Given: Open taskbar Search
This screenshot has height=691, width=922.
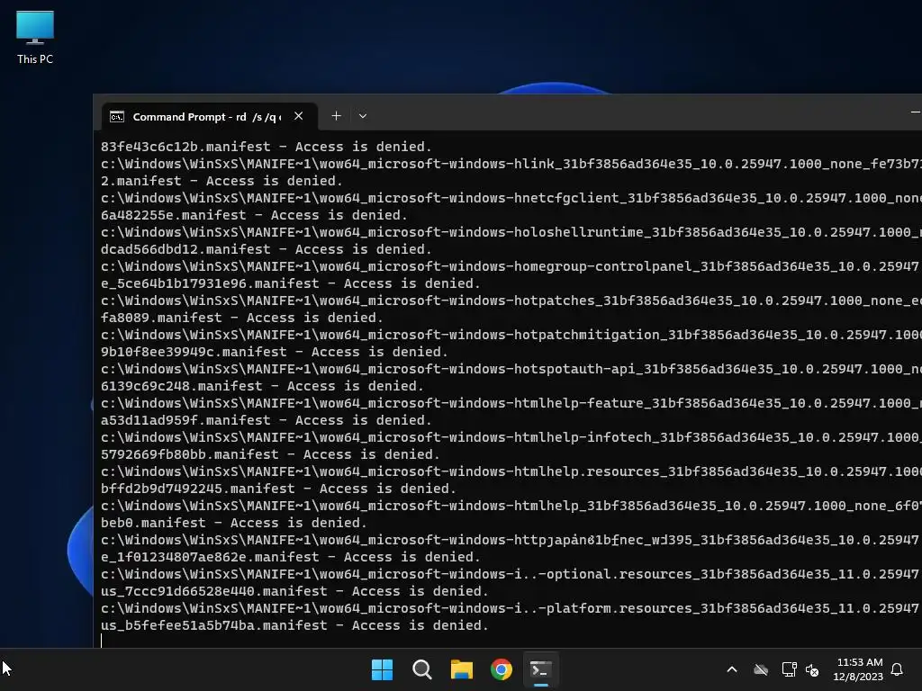Looking at the screenshot, I should [422, 669].
